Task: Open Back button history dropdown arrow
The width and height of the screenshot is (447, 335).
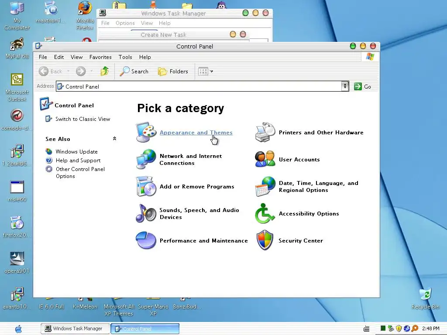Action: point(68,71)
